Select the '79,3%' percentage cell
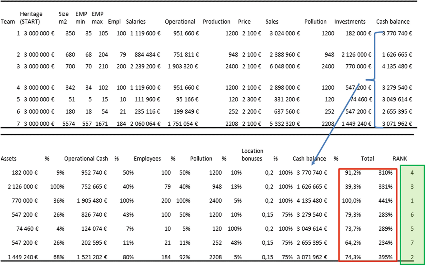The image size is (426, 266). (353, 215)
